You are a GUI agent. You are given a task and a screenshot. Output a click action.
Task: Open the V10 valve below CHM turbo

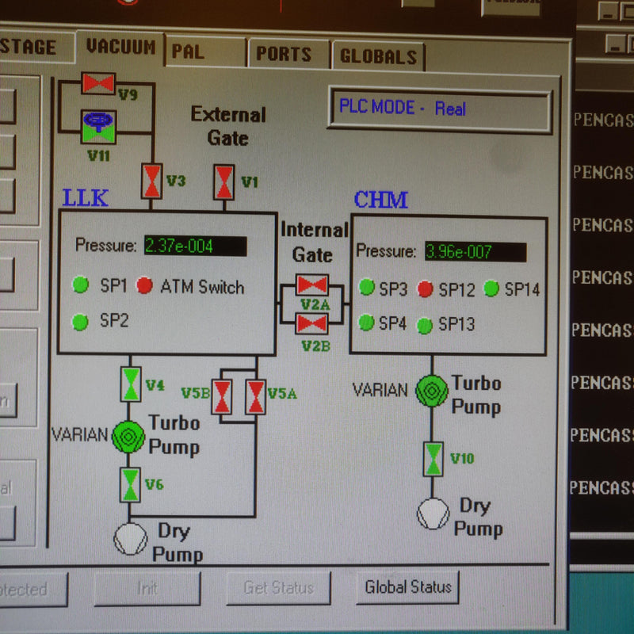(x=433, y=460)
